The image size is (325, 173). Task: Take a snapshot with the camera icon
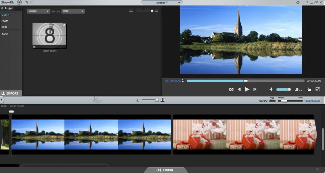coord(231,90)
